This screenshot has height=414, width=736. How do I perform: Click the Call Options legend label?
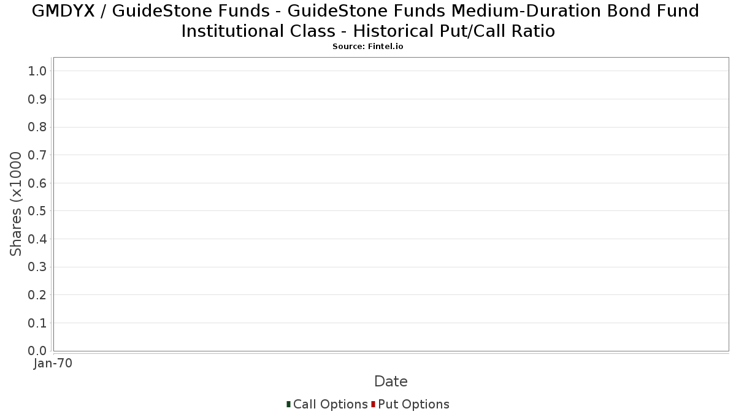[330, 404]
